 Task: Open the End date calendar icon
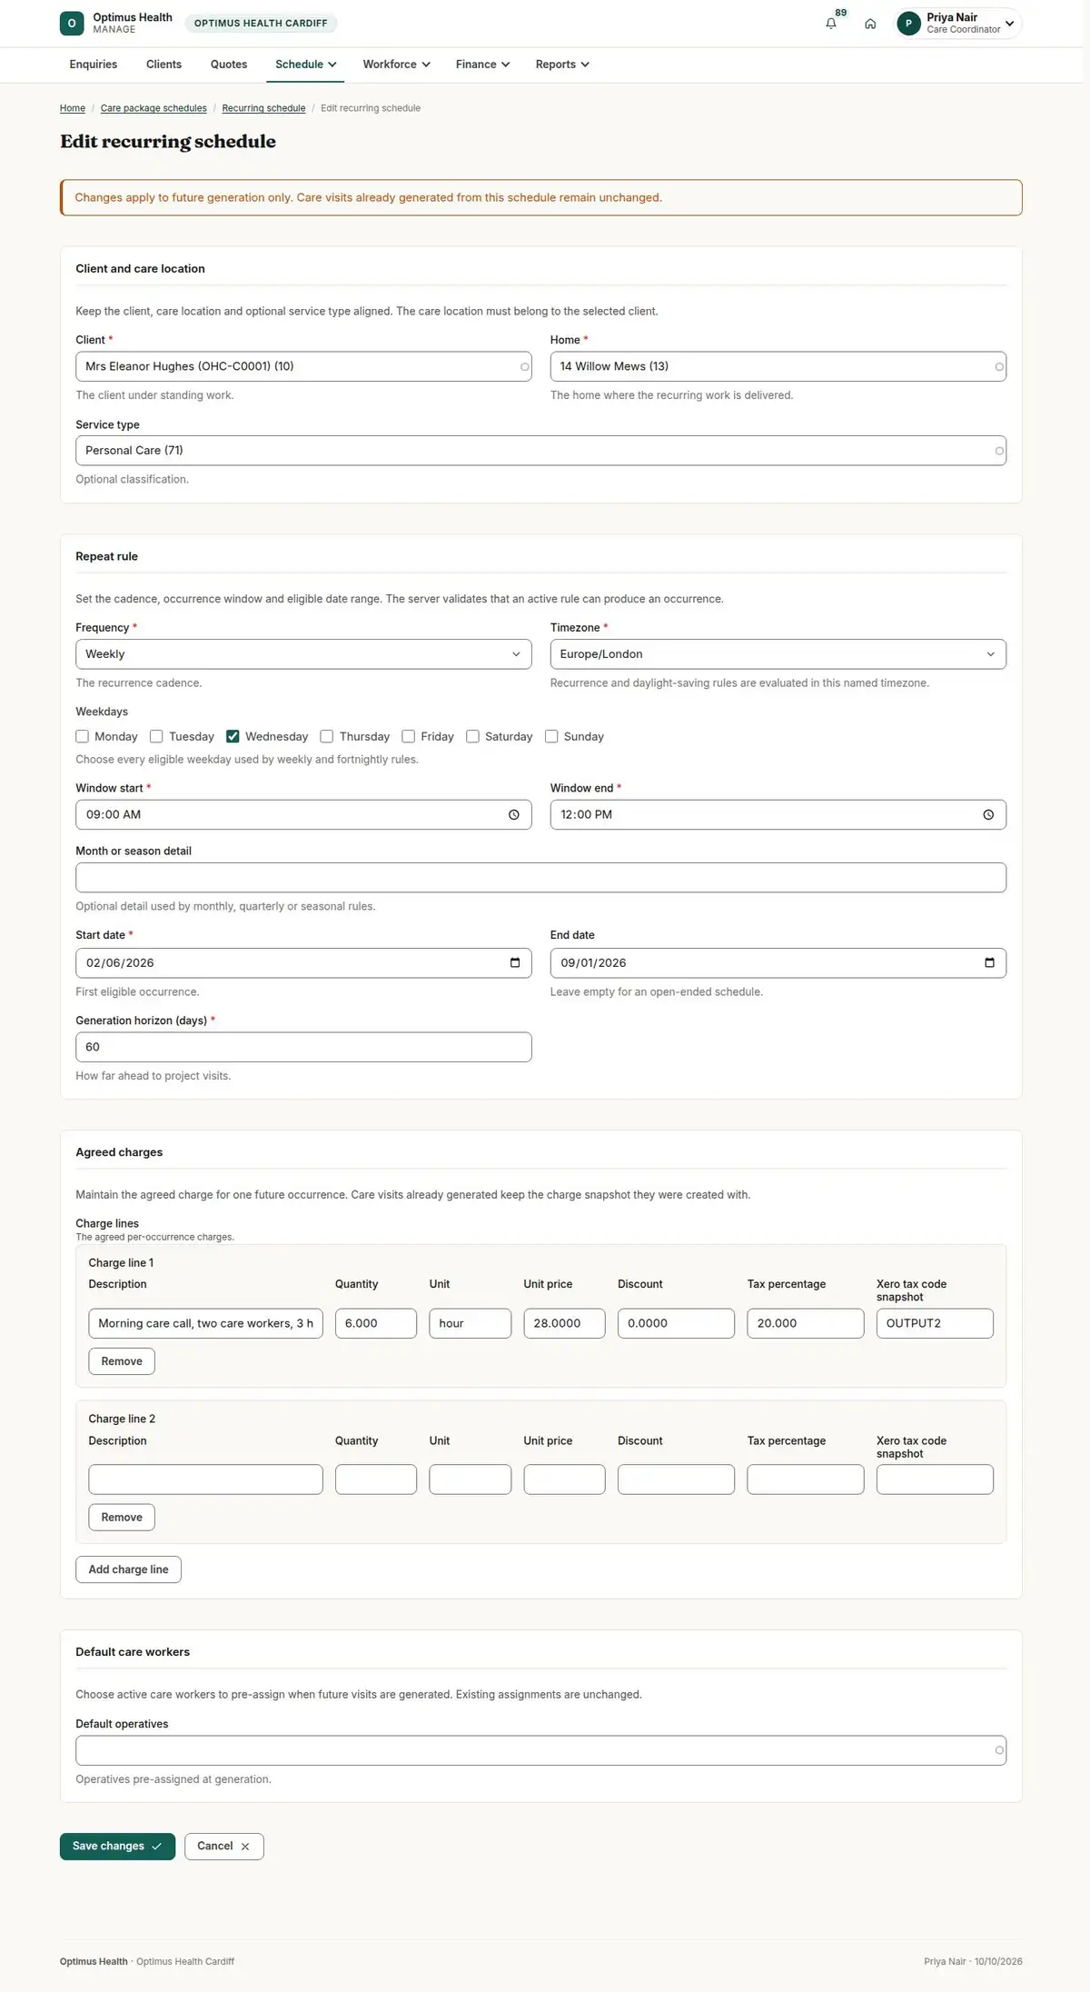point(989,963)
